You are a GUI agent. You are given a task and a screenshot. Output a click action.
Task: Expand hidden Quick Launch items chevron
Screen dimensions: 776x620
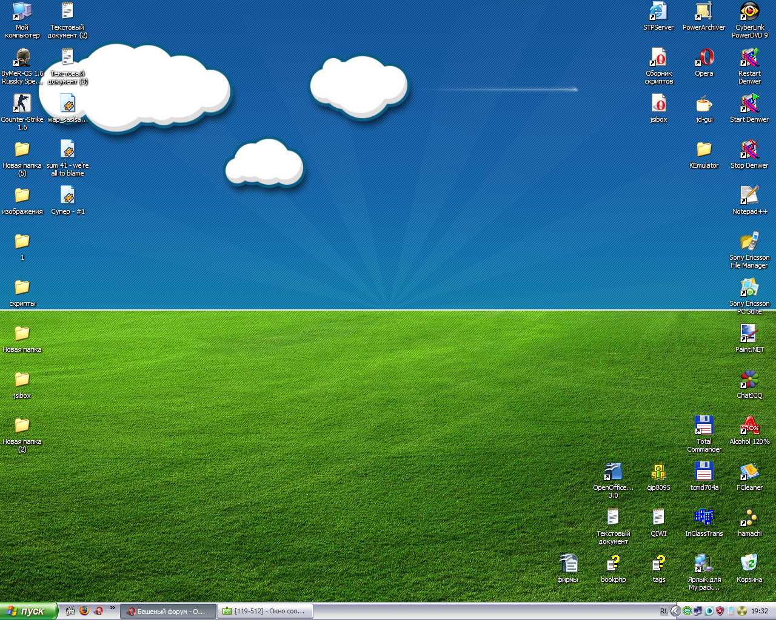[x=112, y=608]
